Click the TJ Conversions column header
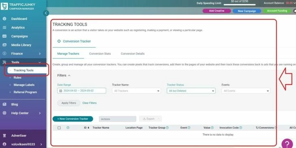The image size is (296, 148). click(265, 128)
